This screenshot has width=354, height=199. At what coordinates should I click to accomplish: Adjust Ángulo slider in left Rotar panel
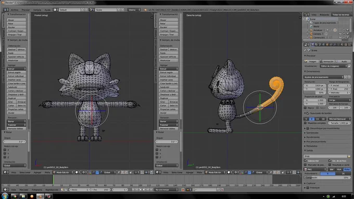click(x=15, y=141)
